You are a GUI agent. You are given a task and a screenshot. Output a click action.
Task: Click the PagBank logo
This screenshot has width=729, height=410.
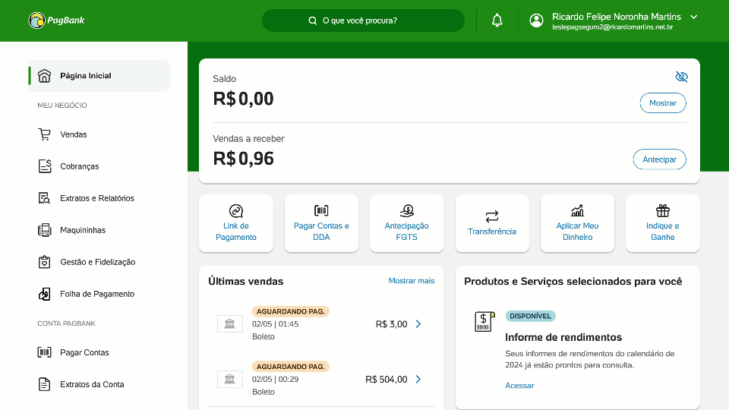click(x=57, y=20)
